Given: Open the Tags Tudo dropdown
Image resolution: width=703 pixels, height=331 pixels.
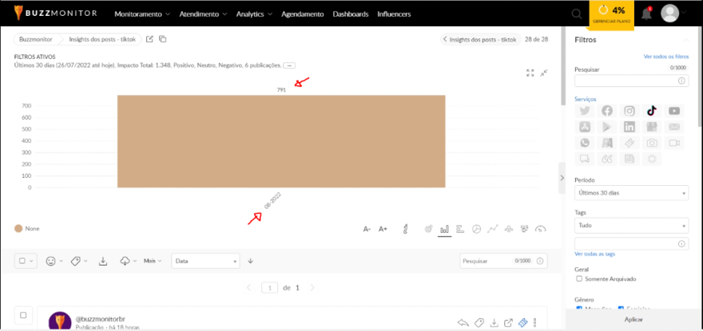Looking at the screenshot, I should click(x=631, y=226).
